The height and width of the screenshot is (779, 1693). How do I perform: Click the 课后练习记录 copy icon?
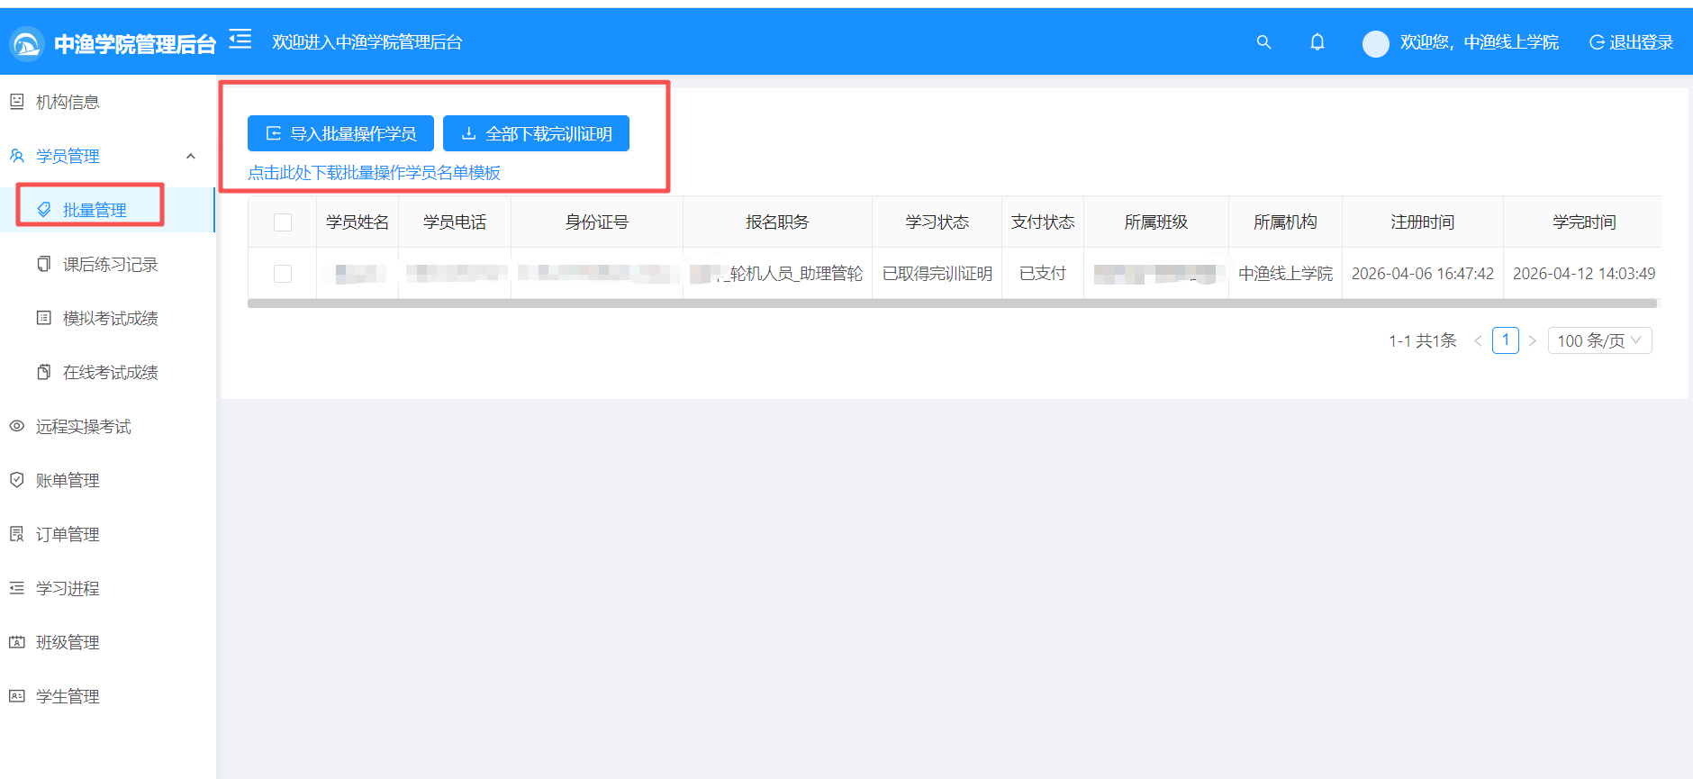tap(43, 264)
